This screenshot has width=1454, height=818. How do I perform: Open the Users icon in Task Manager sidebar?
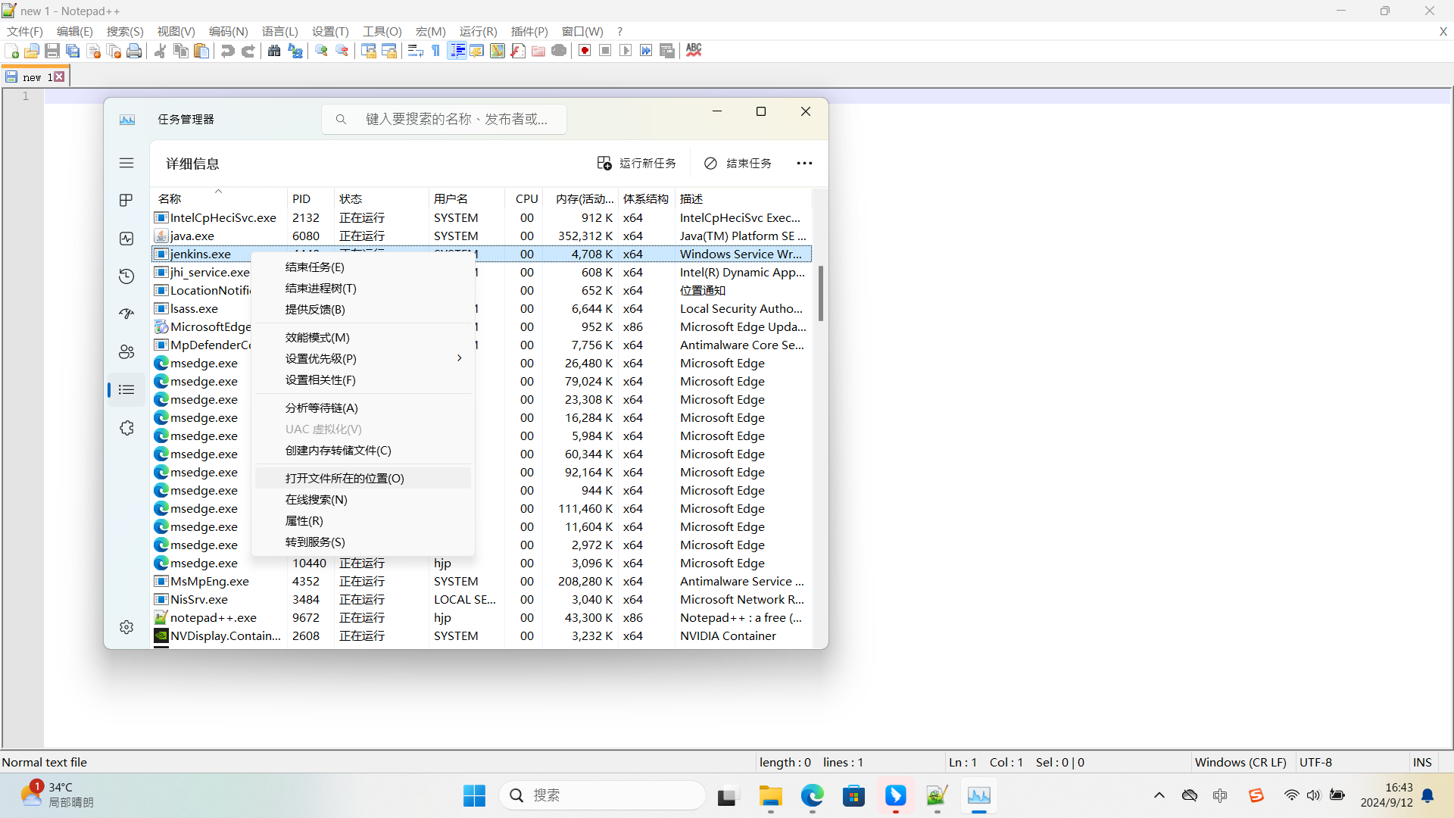point(126,352)
